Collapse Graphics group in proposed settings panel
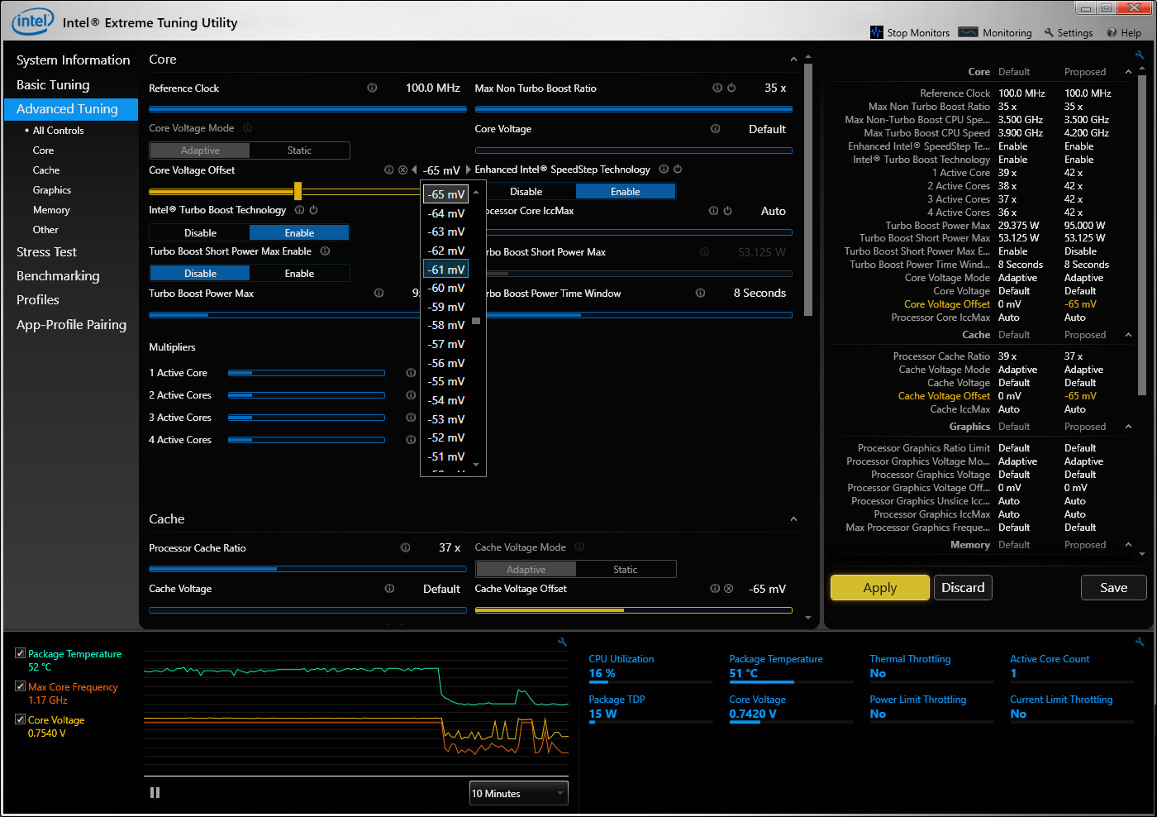The image size is (1157, 817). [1128, 427]
